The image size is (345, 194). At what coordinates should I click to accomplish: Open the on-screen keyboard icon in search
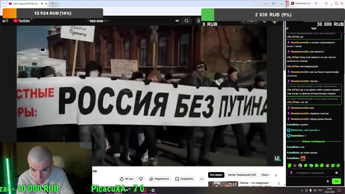(177, 21)
